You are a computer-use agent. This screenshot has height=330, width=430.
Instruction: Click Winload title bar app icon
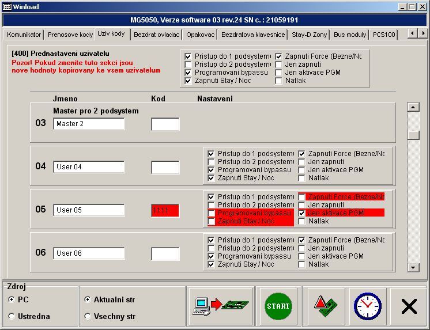[6, 6]
